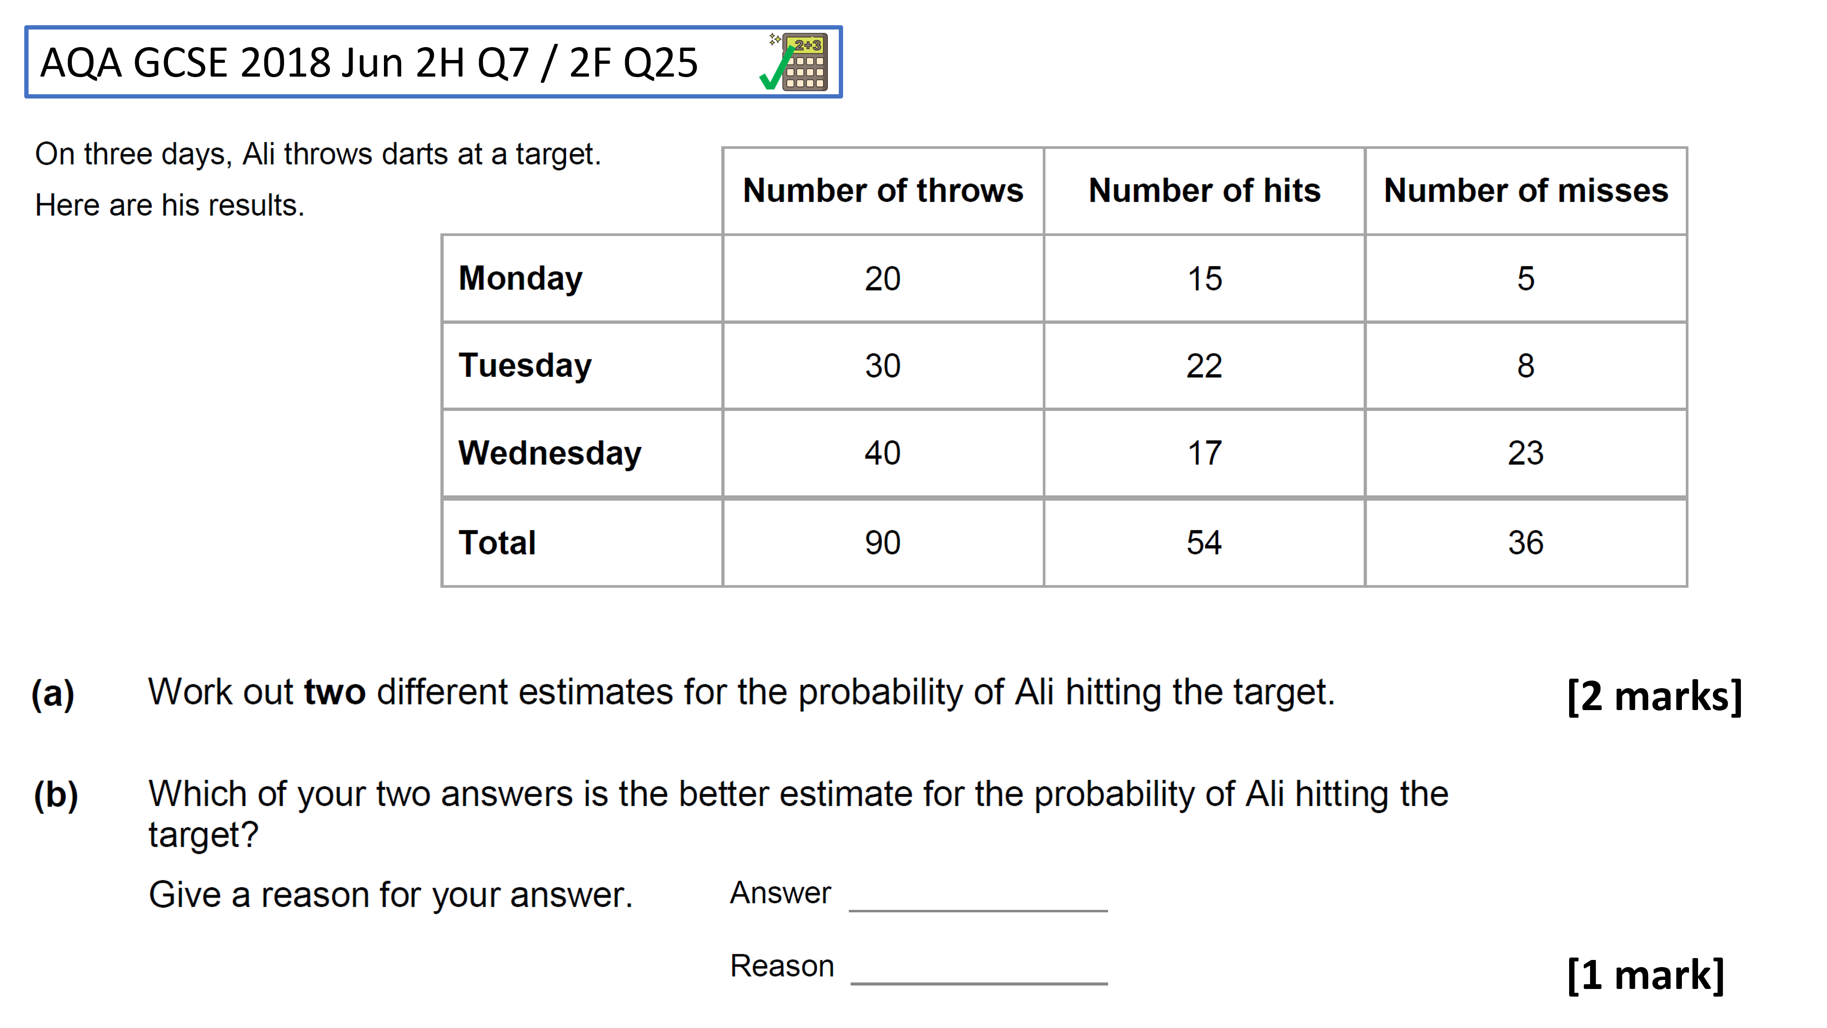Click the calculator icon with green checkmark
The image size is (1827, 1028).
[794, 62]
